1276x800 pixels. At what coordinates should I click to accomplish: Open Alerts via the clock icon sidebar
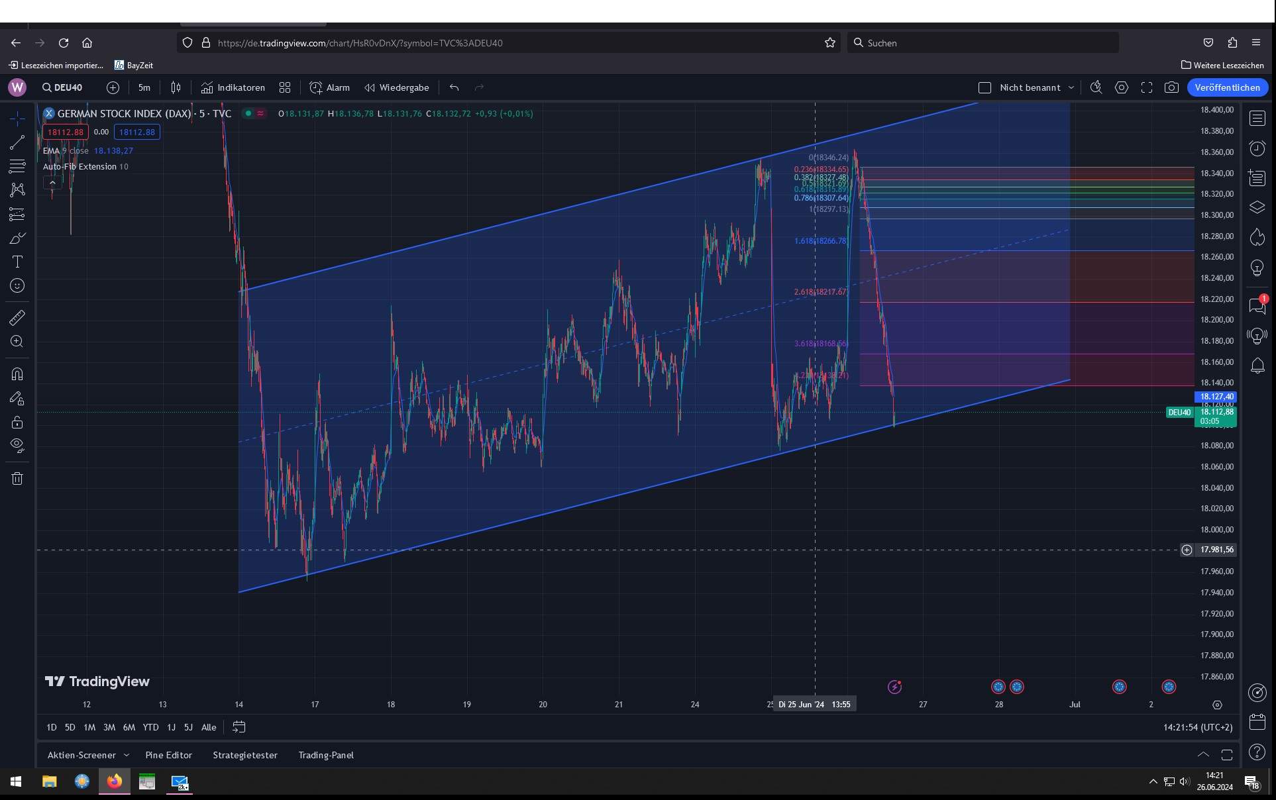click(1257, 148)
